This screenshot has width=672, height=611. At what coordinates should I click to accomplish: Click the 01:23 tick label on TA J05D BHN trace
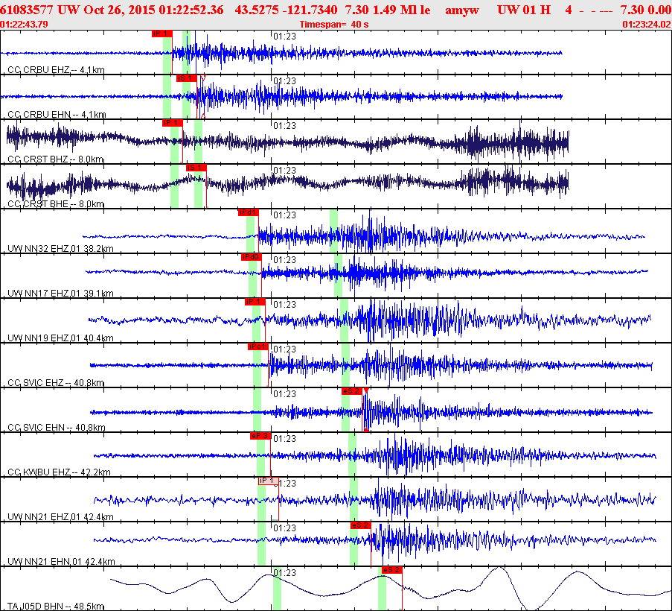pyautogui.click(x=284, y=573)
